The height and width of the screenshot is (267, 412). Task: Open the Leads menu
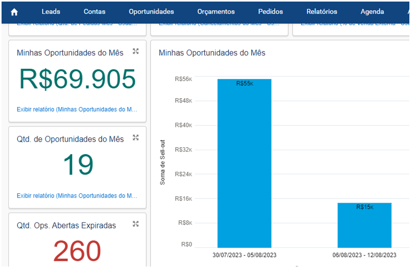click(51, 11)
